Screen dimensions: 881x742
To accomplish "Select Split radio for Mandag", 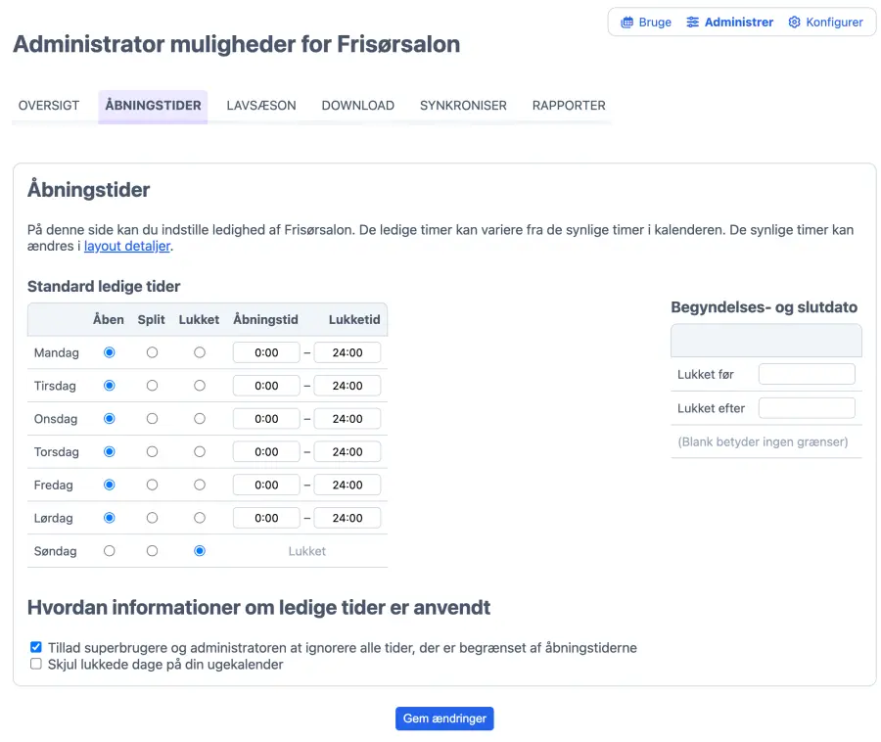I will [x=152, y=352].
